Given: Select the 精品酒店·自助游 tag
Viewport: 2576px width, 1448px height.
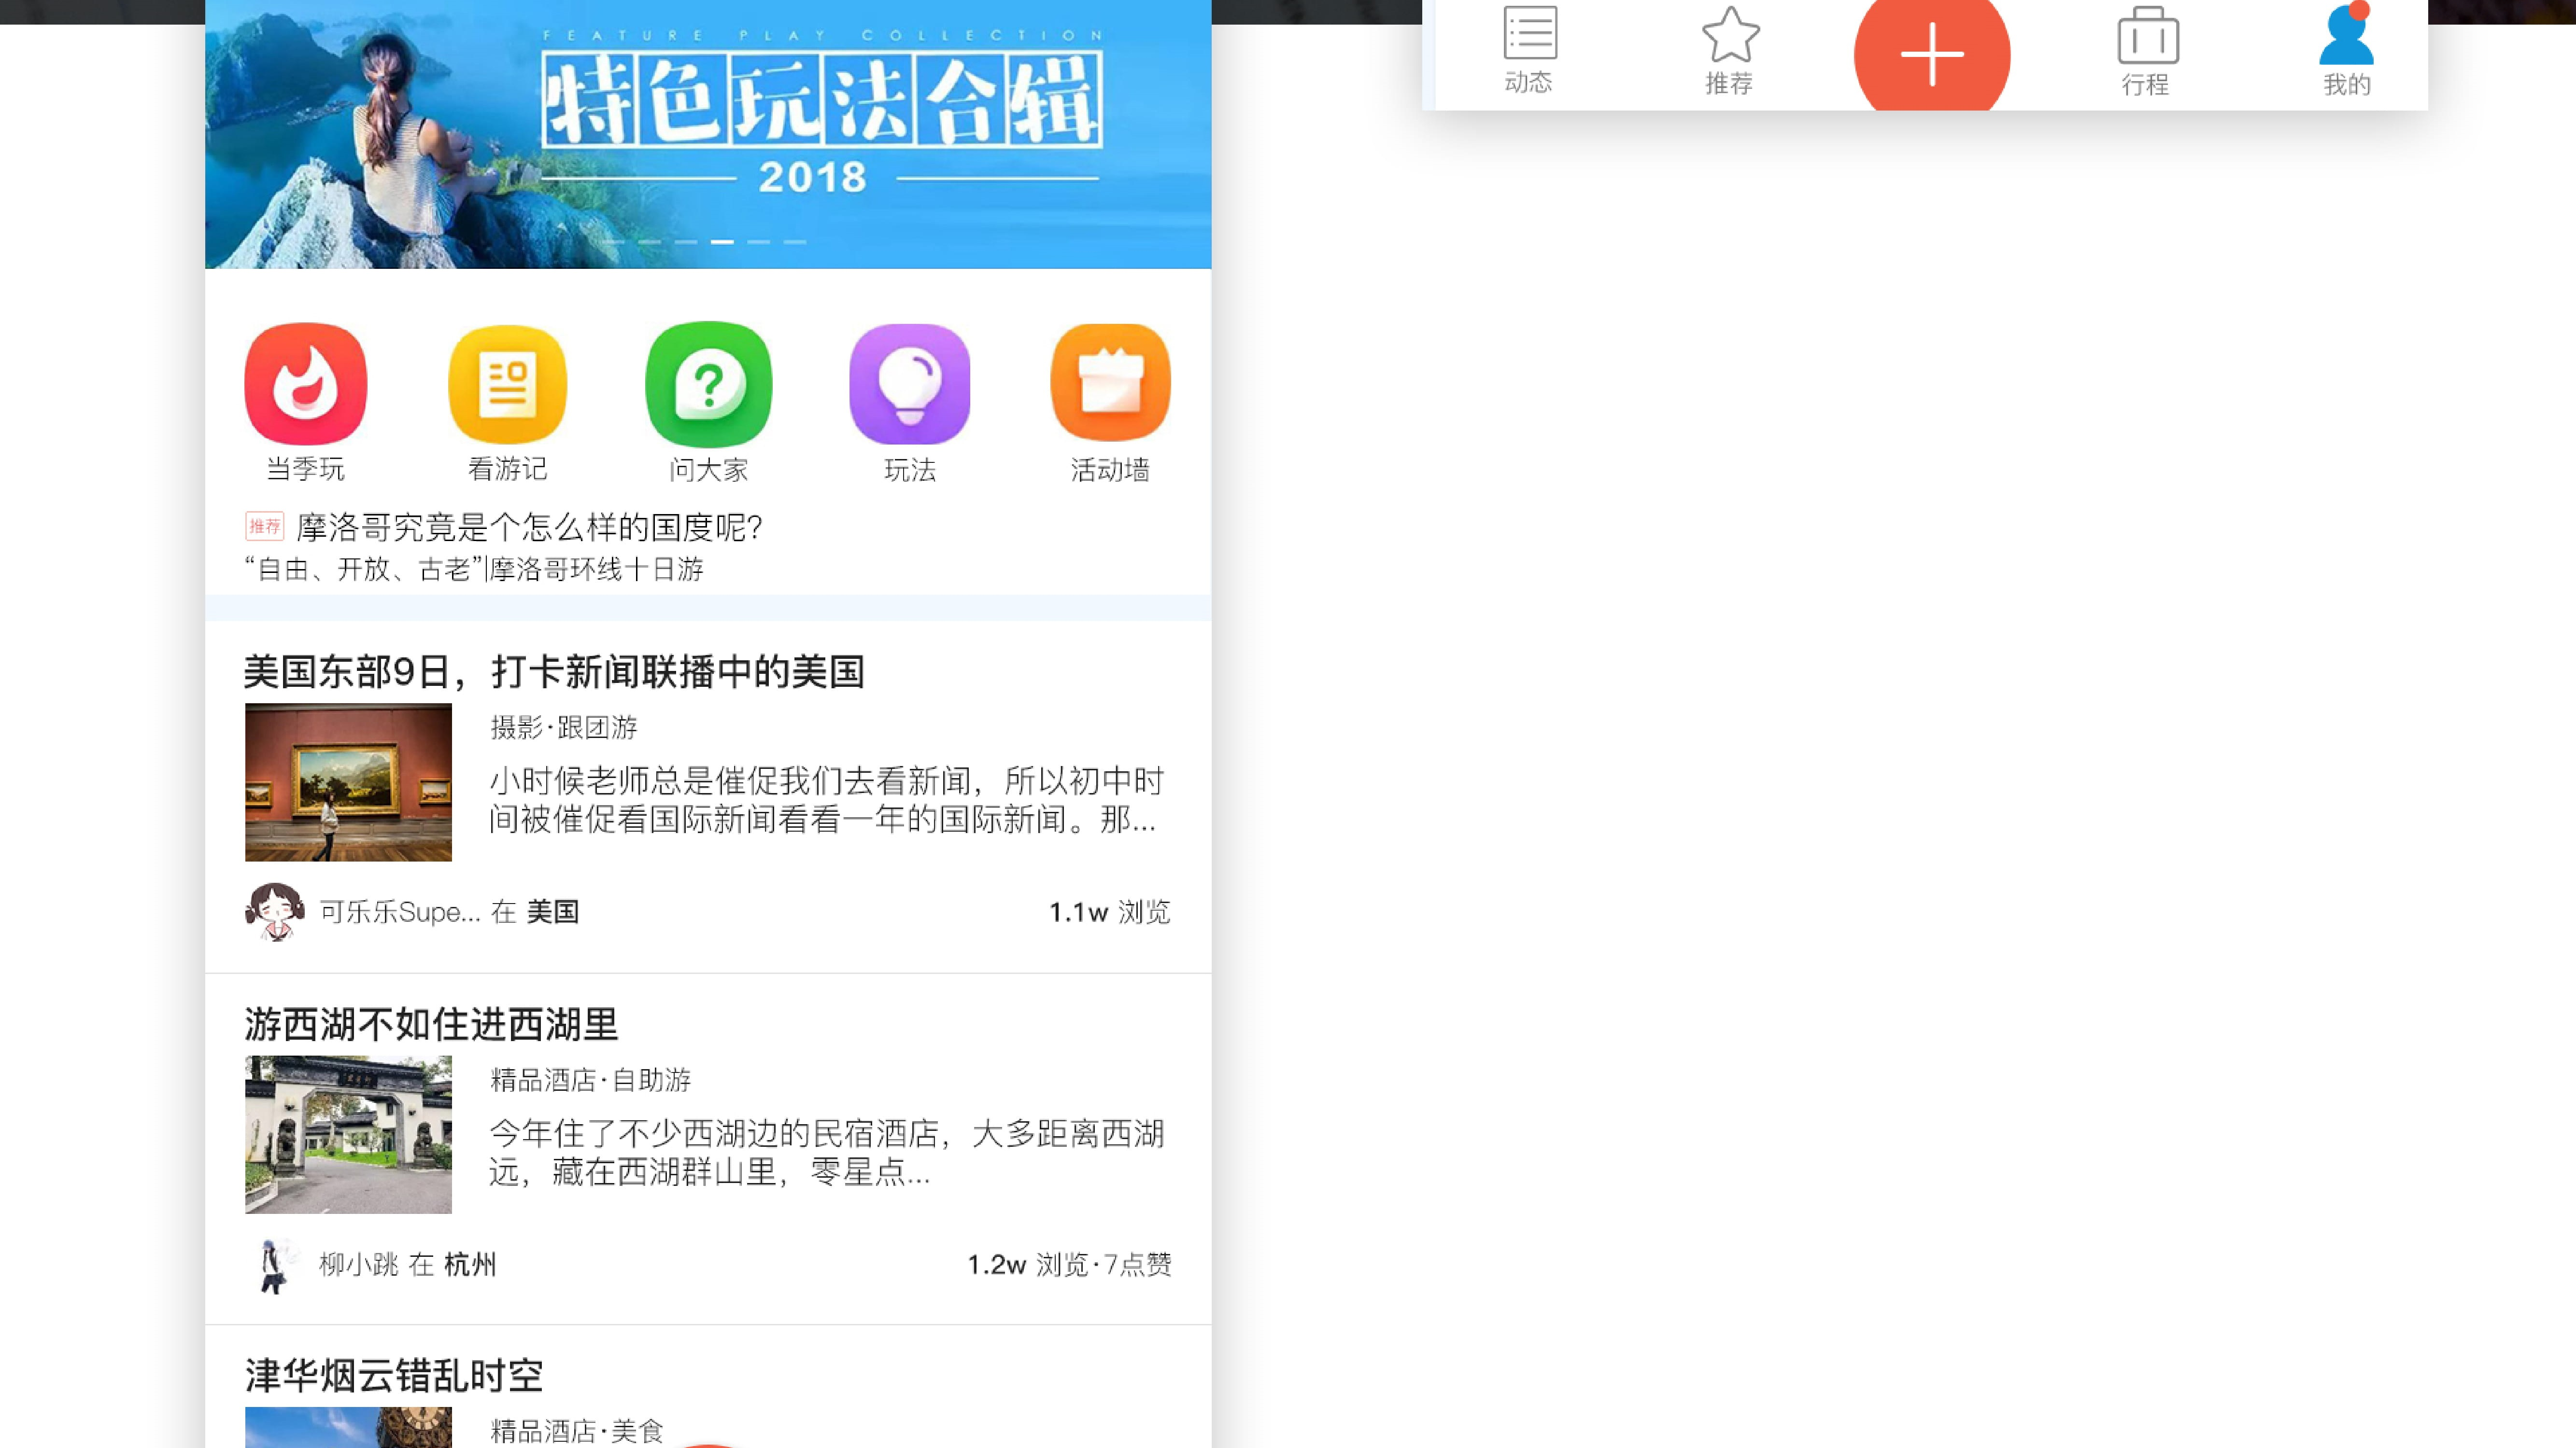Looking at the screenshot, I should 591,1080.
